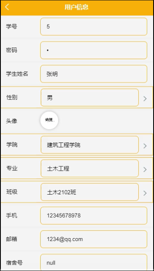Viewport: 154px width, 271px height.
Task: Expand the 学院 selection arrow
Action: point(145,146)
